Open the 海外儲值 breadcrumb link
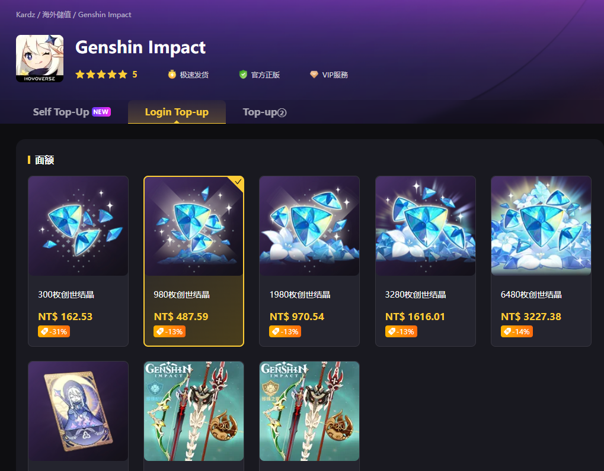 pyautogui.click(x=57, y=15)
